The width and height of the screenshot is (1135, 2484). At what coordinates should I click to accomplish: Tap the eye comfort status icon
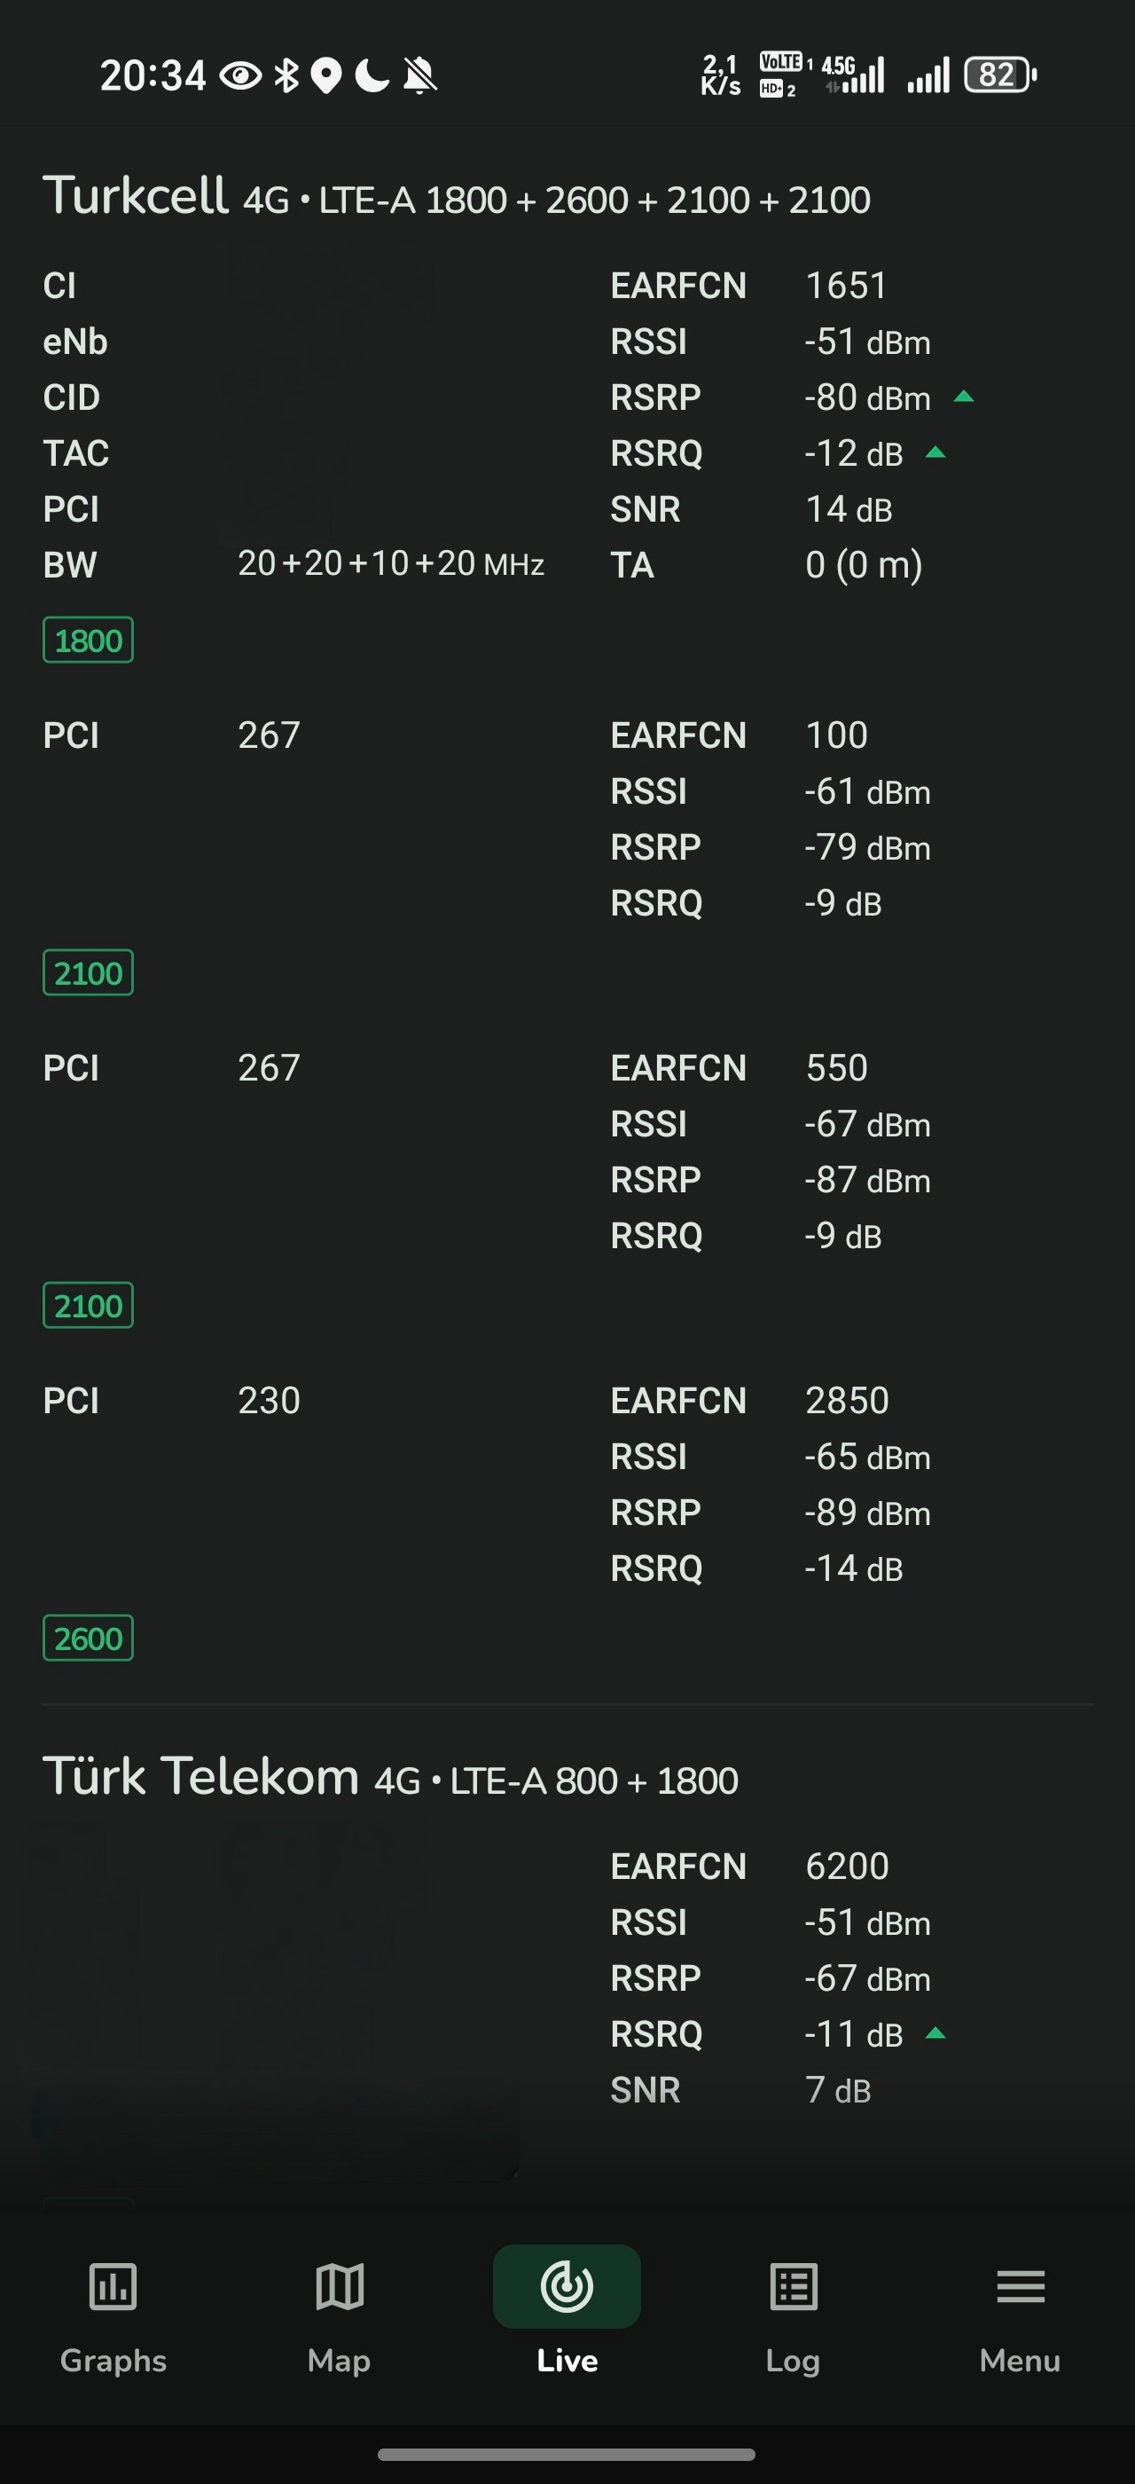pos(241,75)
